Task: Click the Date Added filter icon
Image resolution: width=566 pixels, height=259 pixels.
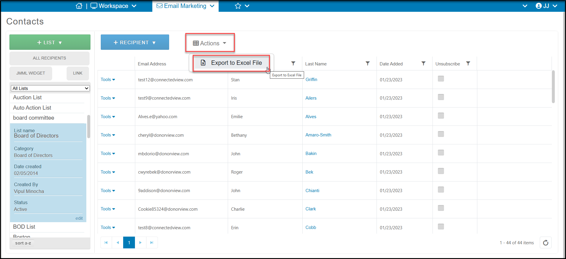Action: pos(423,64)
